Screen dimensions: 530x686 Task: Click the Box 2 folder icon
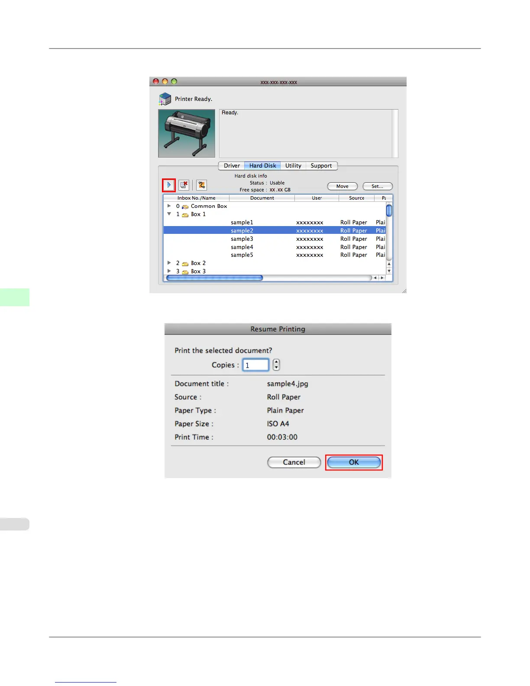tap(185, 263)
